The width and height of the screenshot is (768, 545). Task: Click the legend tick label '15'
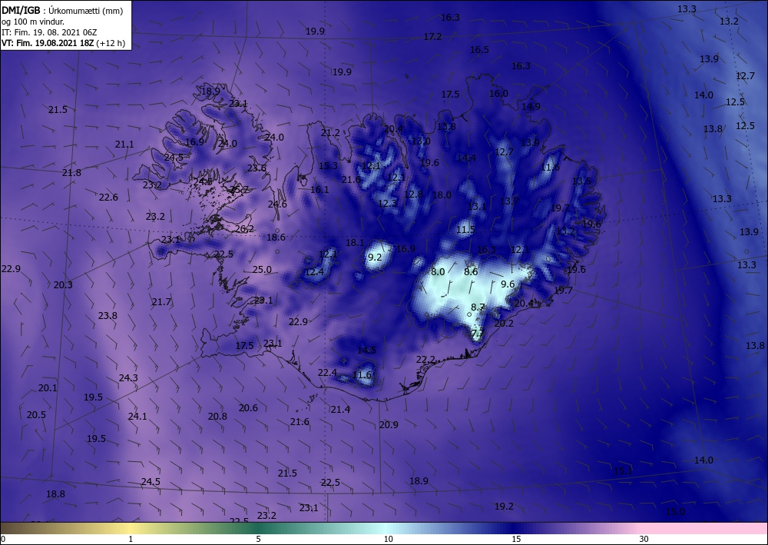[x=516, y=539]
